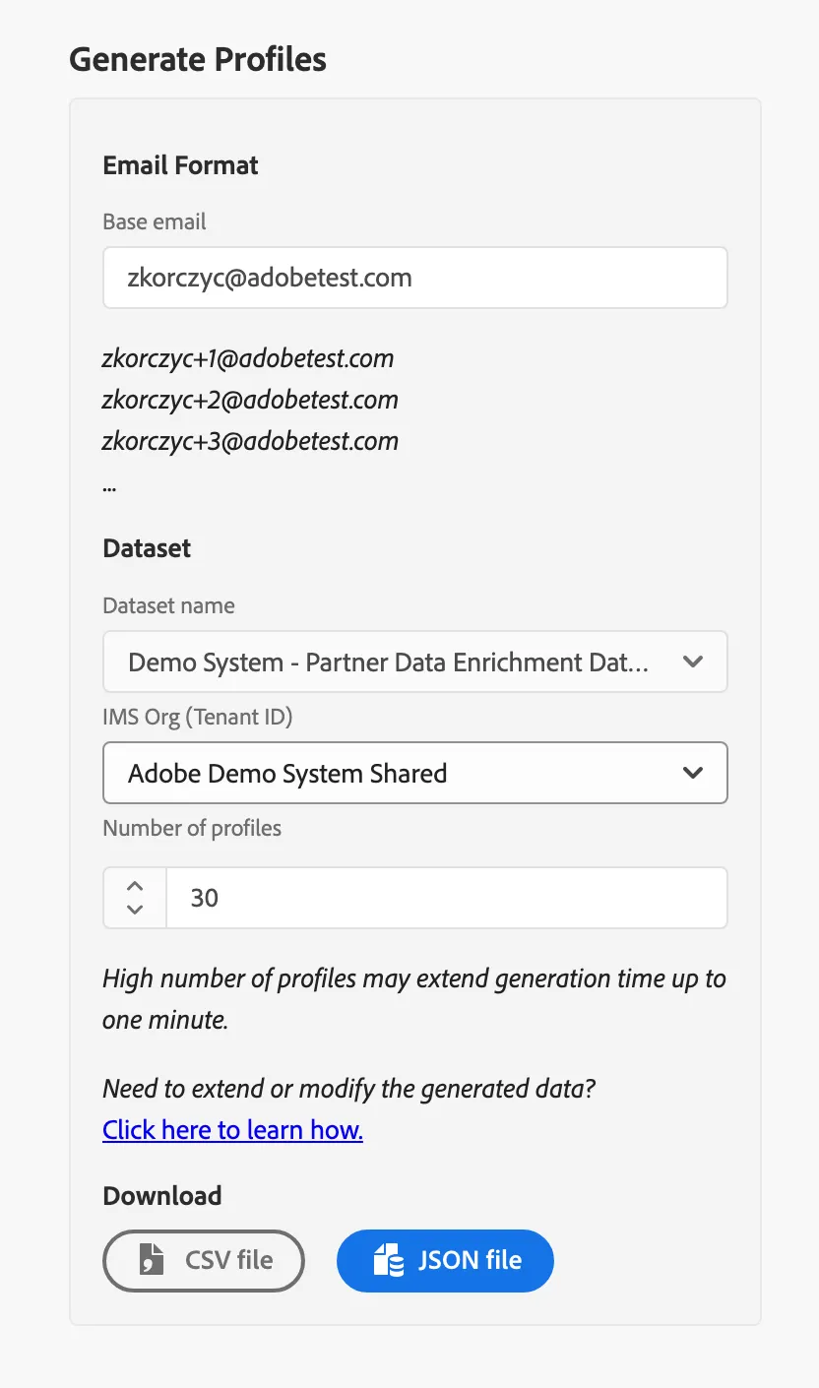The height and width of the screenshot is (1388, 819).
Task: Click the JSON file stack icon
Action: (x=389, y=1260)
